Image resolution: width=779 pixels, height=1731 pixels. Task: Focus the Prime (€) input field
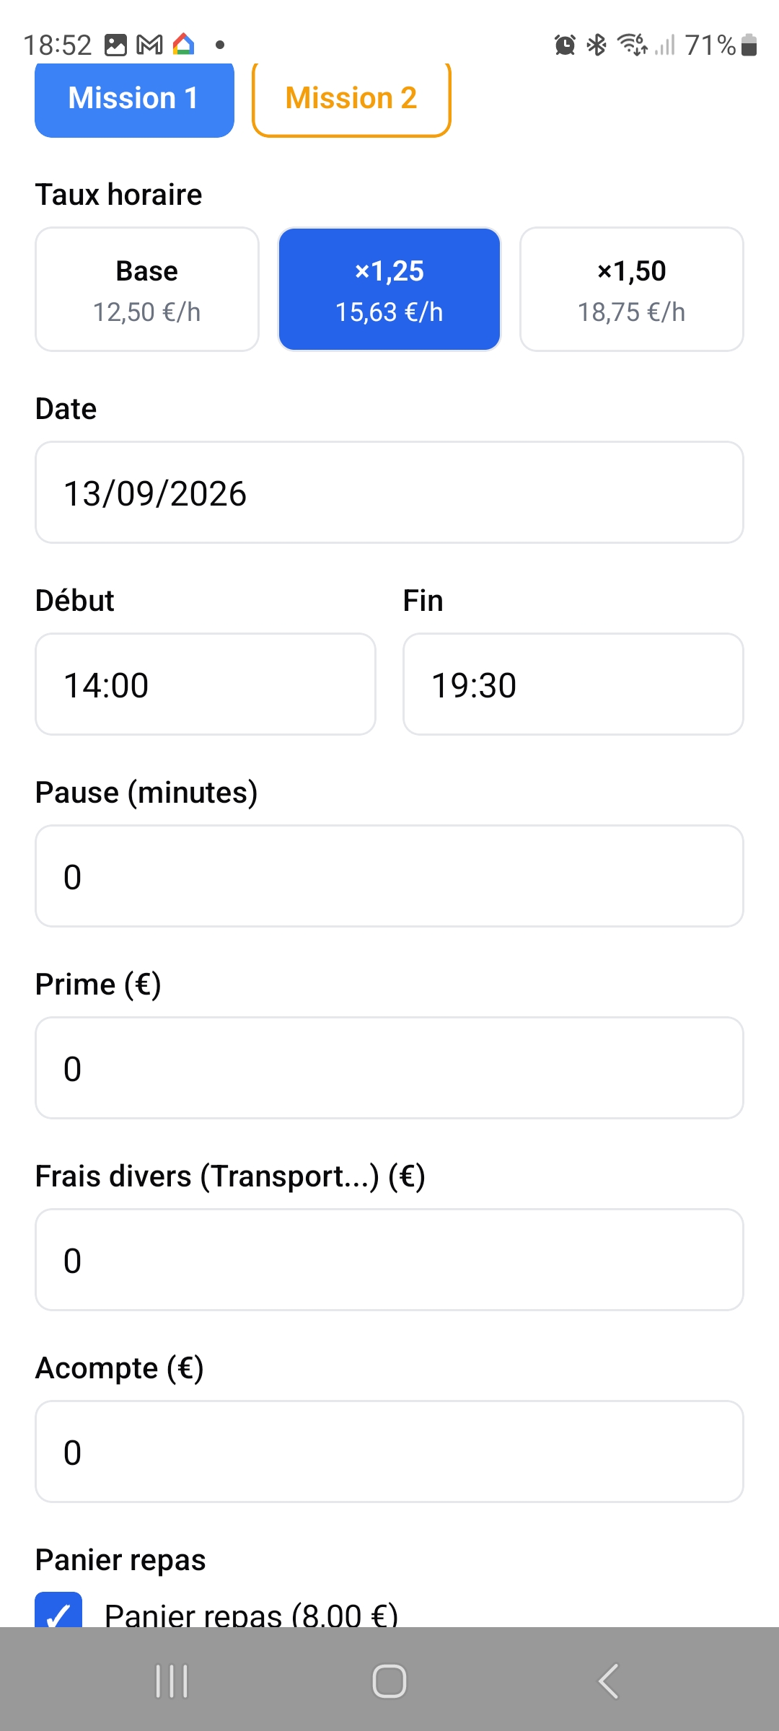coord(389,1068)
